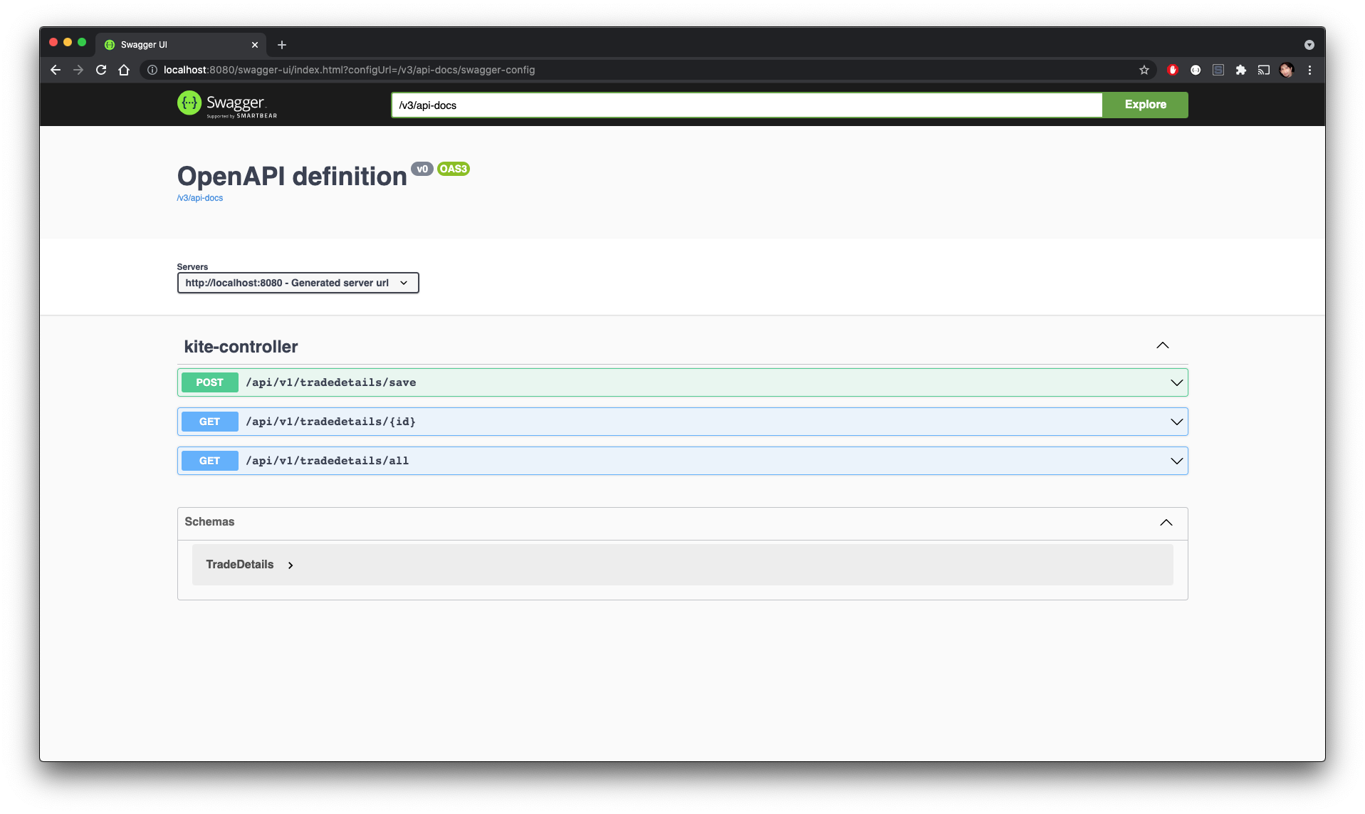Click the OAS3 badge

[454, 169]
